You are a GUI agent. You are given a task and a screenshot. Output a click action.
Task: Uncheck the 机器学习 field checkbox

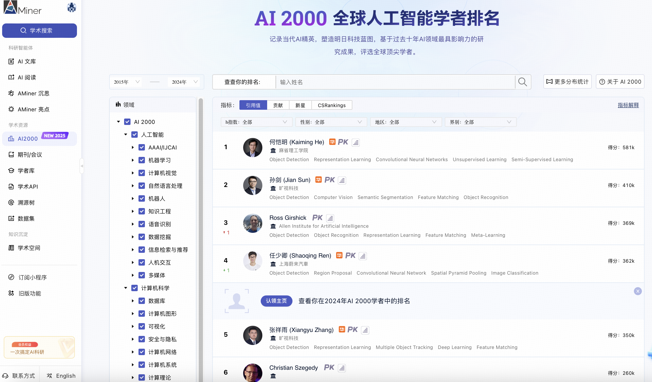tap(141, 160)
